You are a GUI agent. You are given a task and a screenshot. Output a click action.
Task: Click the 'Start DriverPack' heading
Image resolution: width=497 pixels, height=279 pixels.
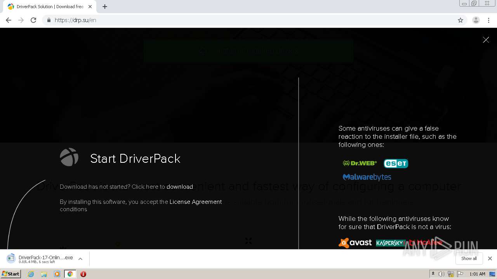[x=135, y=158]
